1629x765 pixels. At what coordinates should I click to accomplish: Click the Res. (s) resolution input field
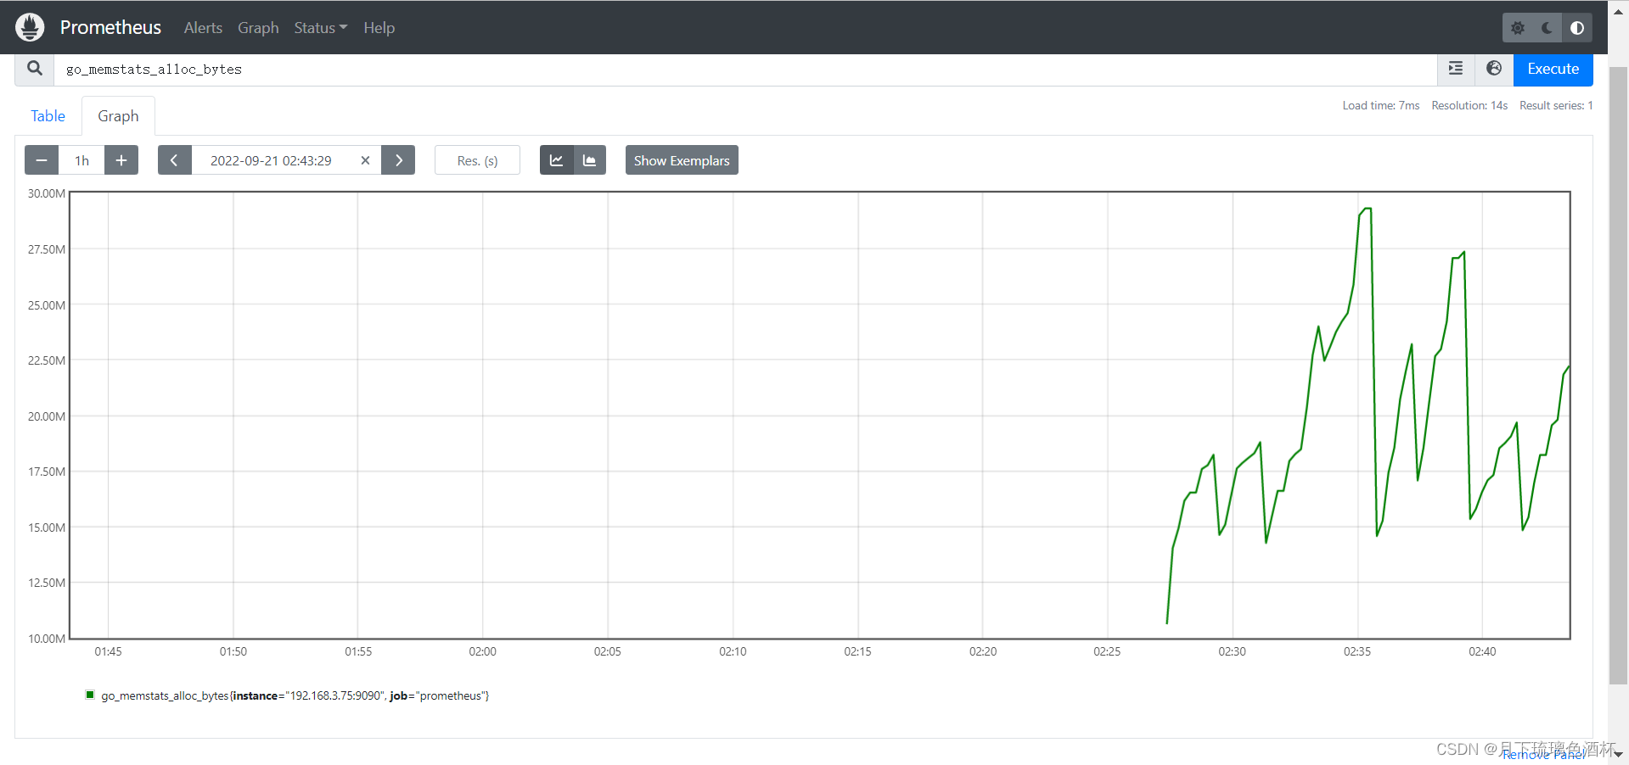click(x=477, y=160)
